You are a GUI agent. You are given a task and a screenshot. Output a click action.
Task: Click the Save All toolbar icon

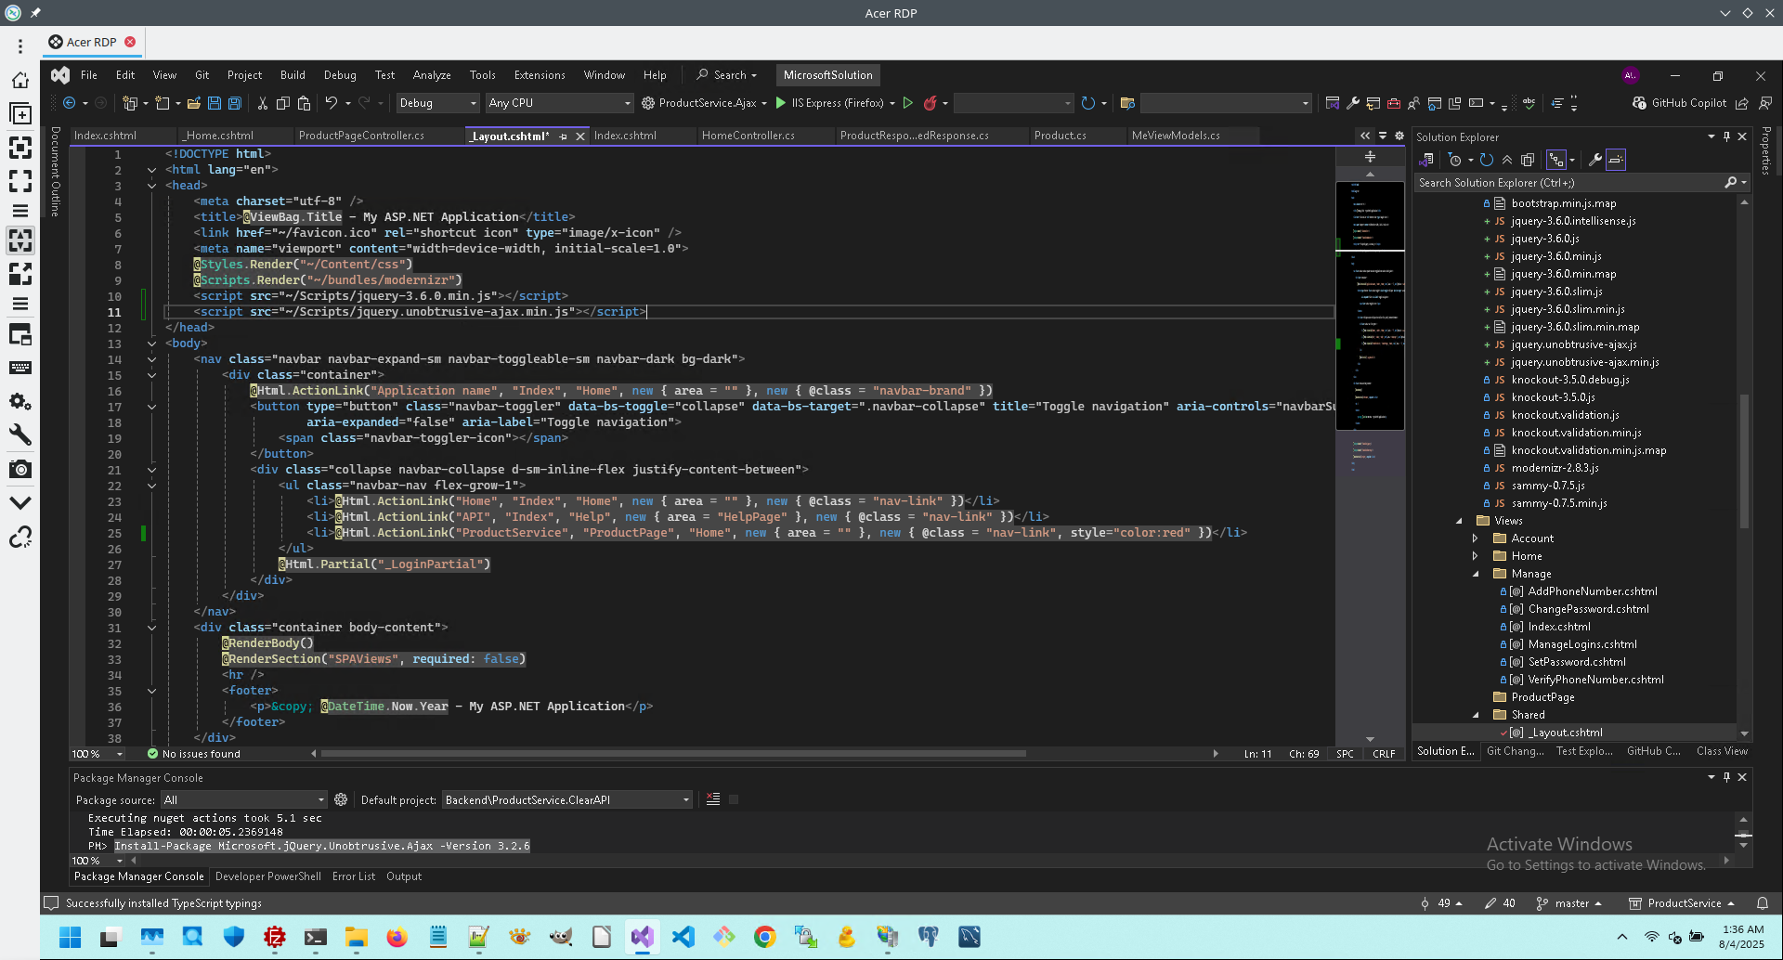(235, 103)
